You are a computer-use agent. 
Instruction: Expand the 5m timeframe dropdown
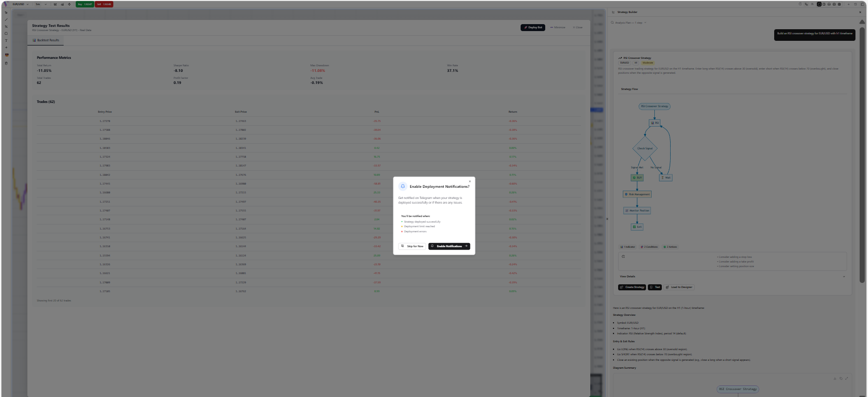41,4
